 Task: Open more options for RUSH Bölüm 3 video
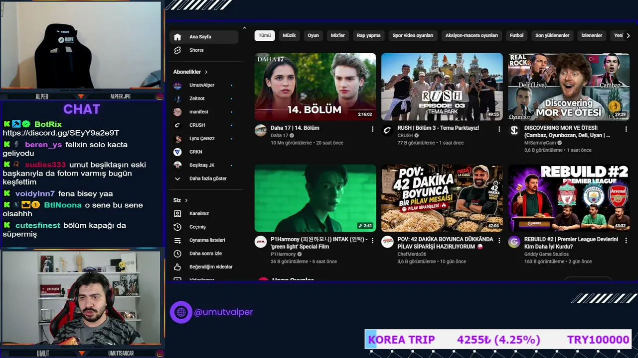(499, 129)
